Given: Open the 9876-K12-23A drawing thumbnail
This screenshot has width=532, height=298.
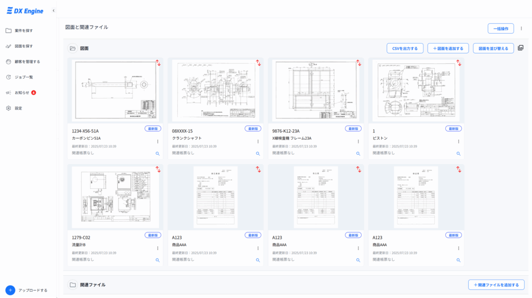Looking at the screenshot, I should 316,90.
